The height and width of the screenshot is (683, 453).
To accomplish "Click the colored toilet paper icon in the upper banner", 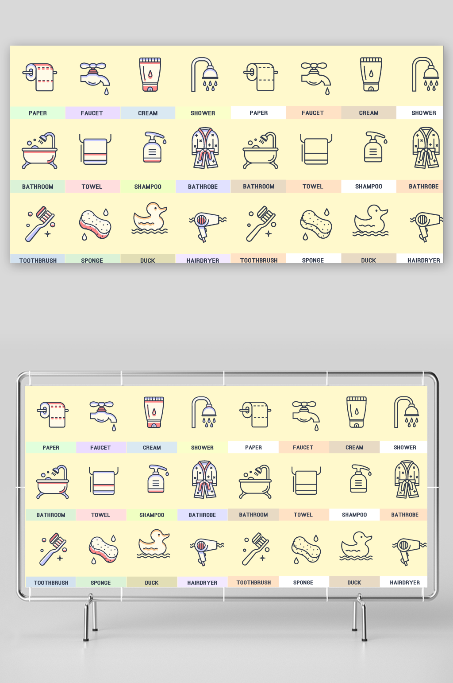I will tap(39, 78).
